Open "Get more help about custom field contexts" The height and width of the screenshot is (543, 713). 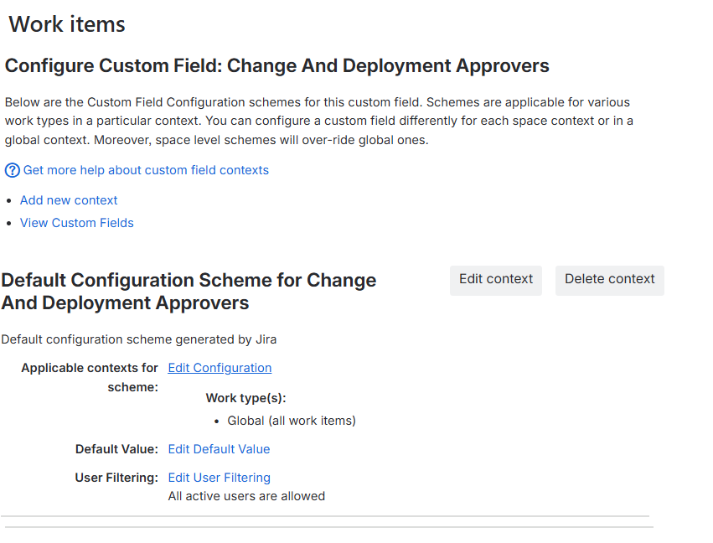(146, 170)
